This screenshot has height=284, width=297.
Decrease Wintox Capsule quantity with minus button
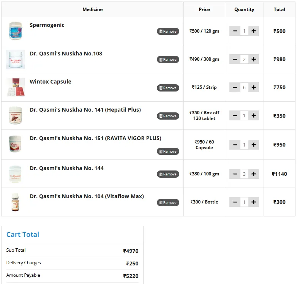click(235, 87)
